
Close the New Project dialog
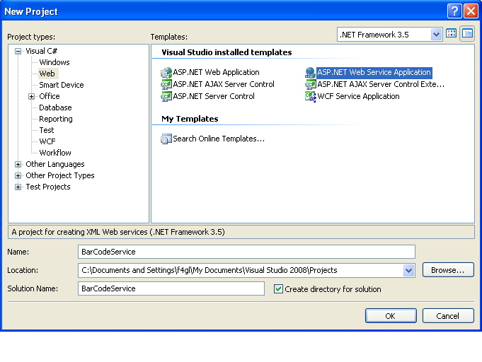pos(471,11)
